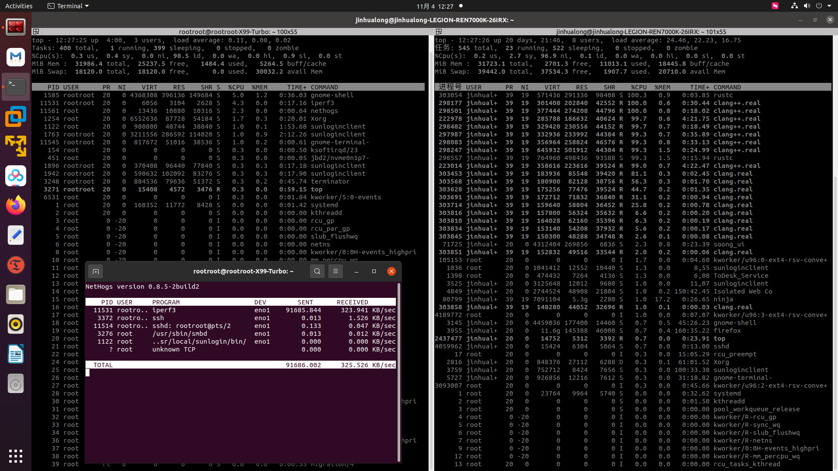Click the search icon in NetHogs terminal

[x=317, y=271]
